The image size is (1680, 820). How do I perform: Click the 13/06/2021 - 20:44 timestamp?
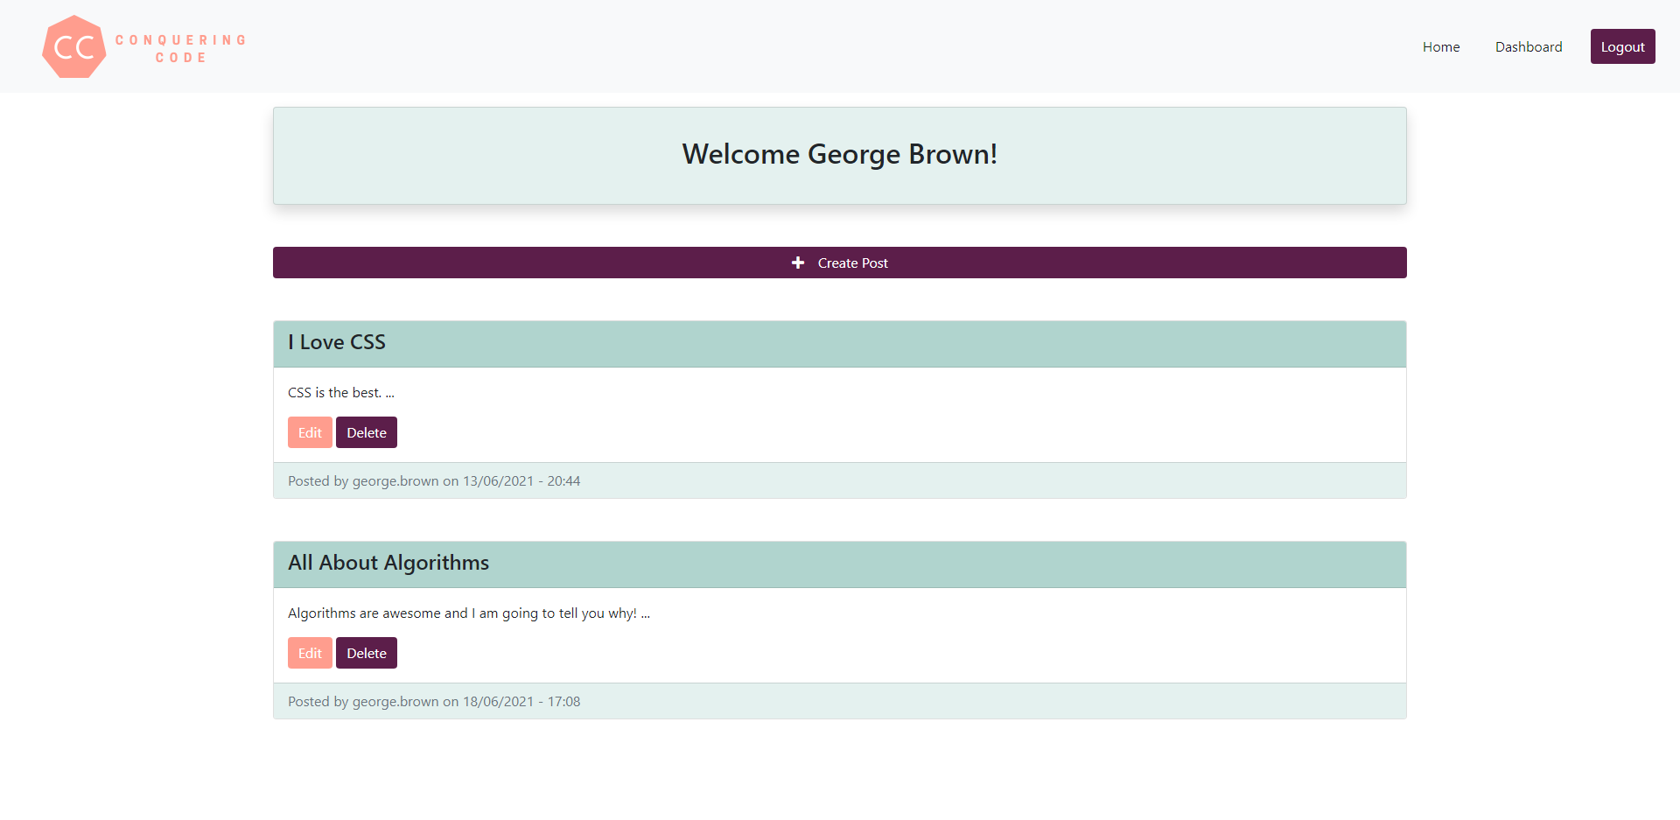(x=521, y=481)
